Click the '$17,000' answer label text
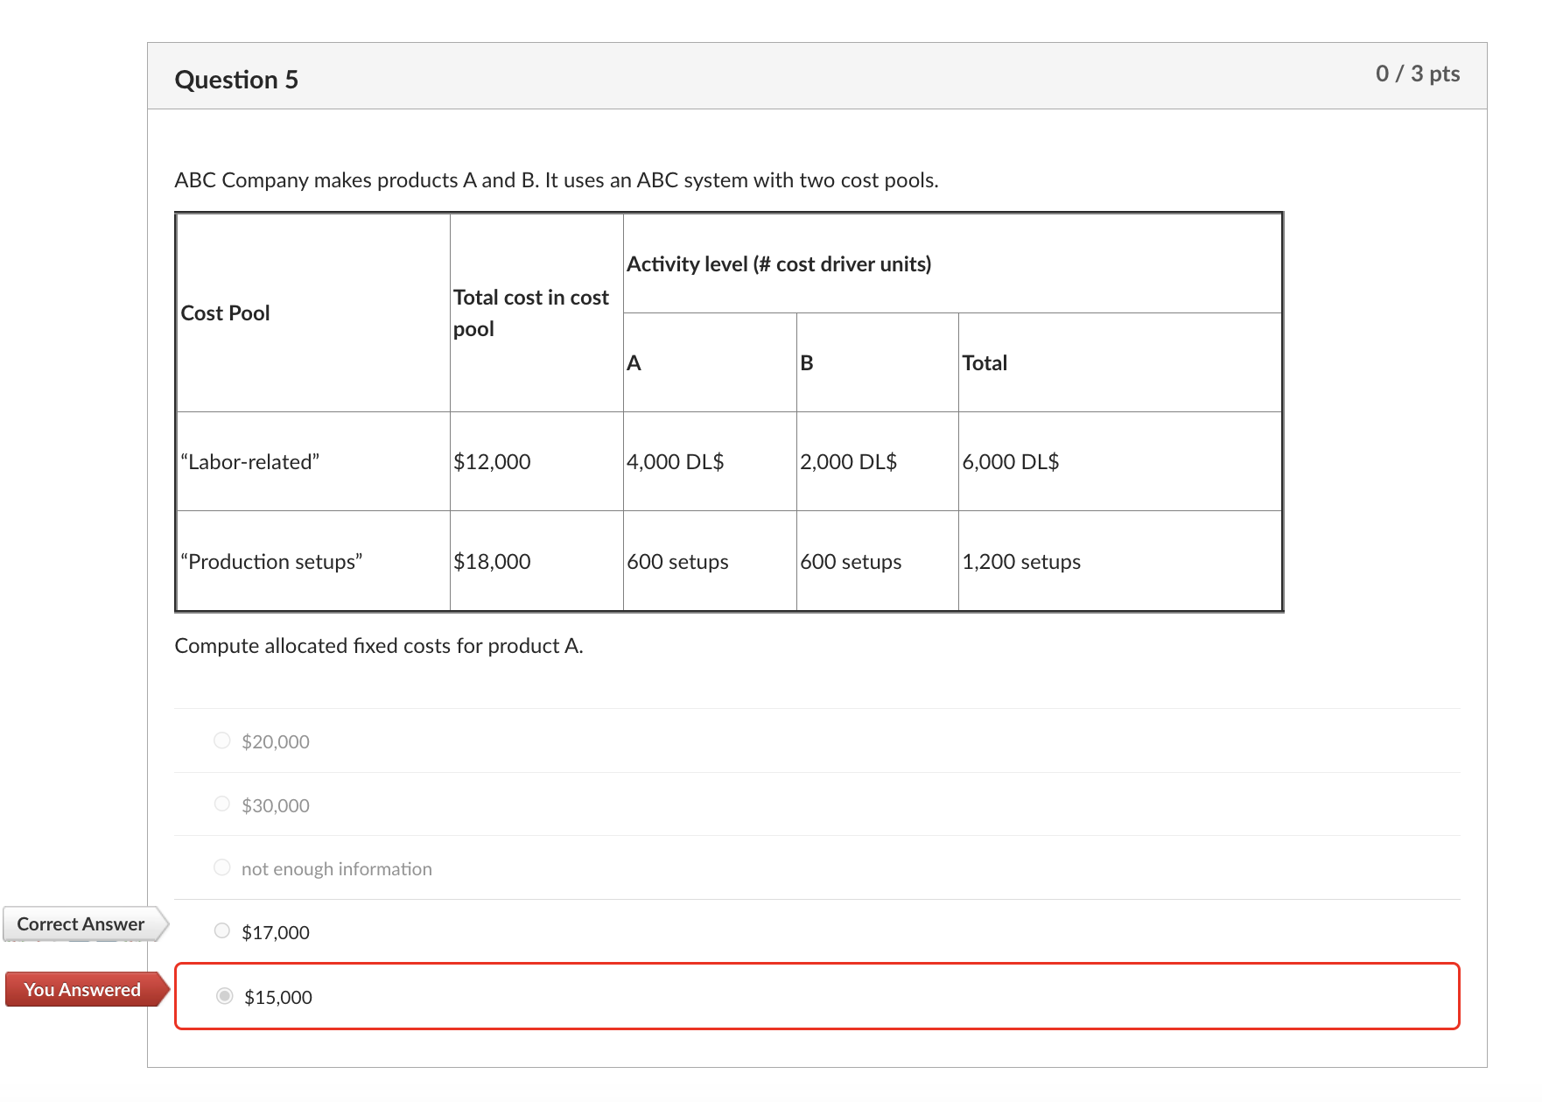The height and width of the screenshot is (1102, 1542). 276,933
